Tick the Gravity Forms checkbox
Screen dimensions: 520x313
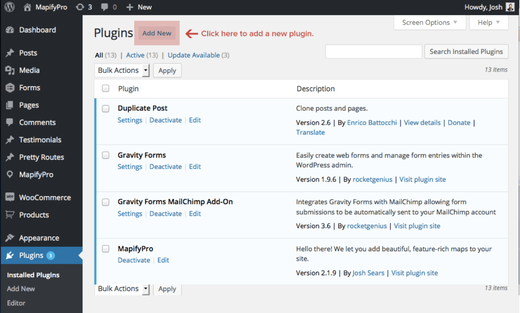[105, 155]
